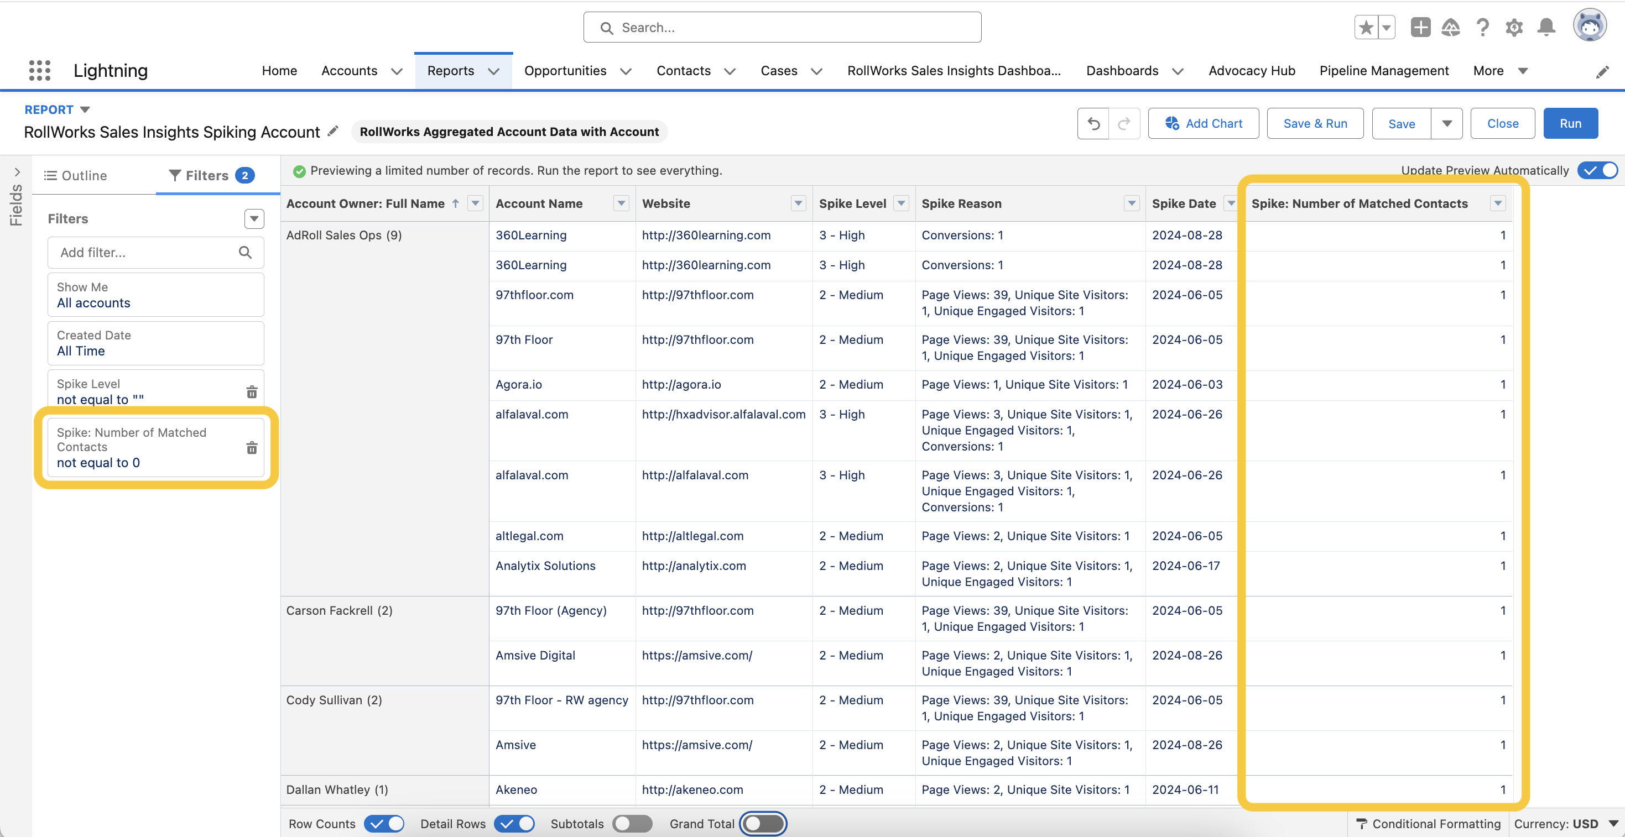Turn on the Grand Total toggle
The image size is (1625, 837).
coord(763,823)
